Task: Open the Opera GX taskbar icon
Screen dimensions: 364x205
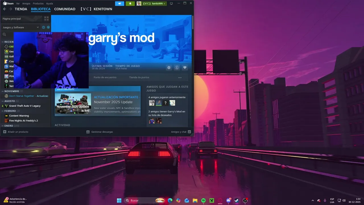Action: [x=220, y=200]
